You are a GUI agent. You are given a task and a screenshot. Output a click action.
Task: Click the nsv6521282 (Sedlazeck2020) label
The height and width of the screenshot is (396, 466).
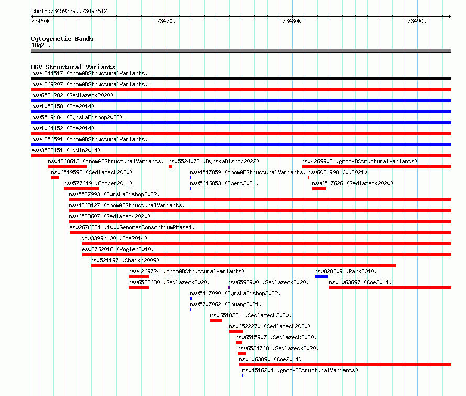coord(72,95)
